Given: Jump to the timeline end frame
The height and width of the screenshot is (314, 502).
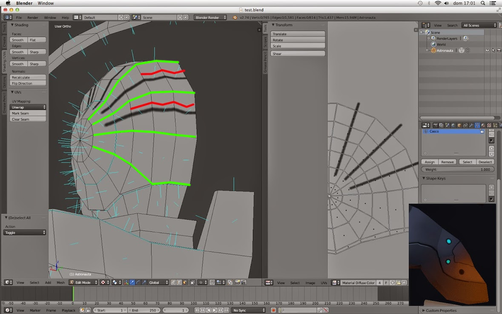Looking at the screenshot, I should [227, 310].
